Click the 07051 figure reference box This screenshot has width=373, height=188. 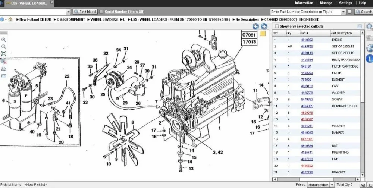tap(249, 35)
